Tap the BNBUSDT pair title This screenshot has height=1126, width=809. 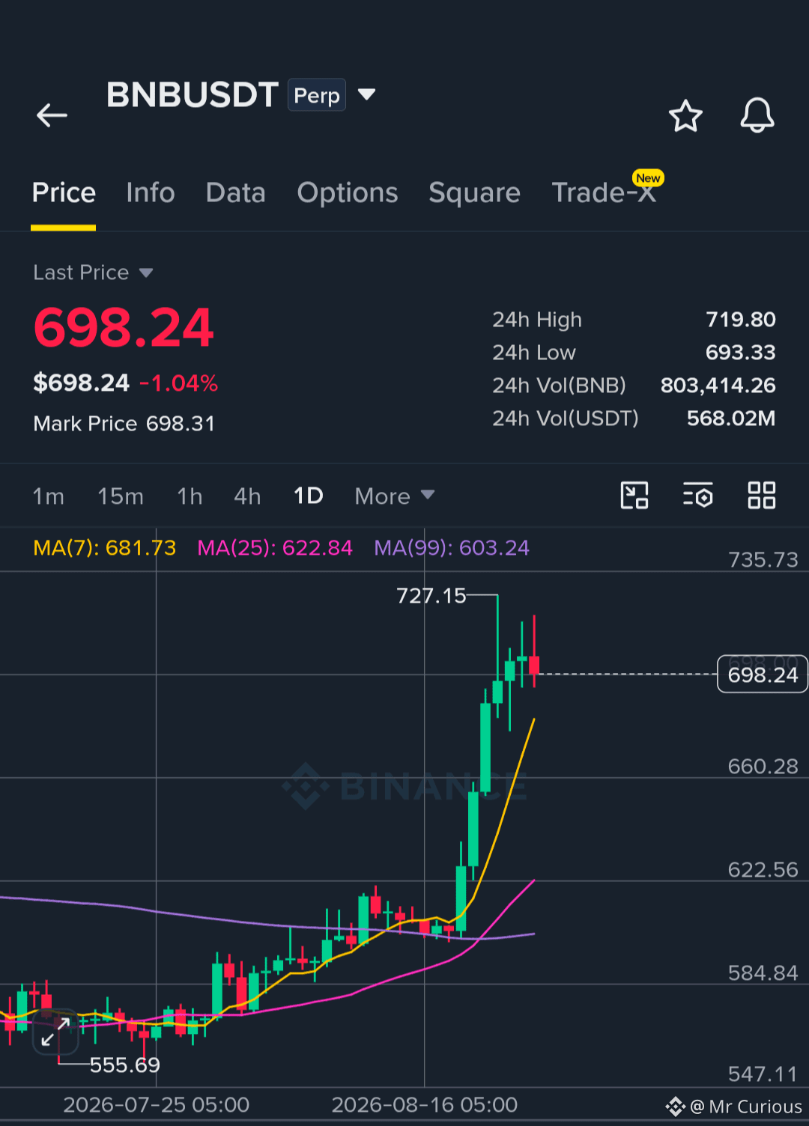[193, 95]
